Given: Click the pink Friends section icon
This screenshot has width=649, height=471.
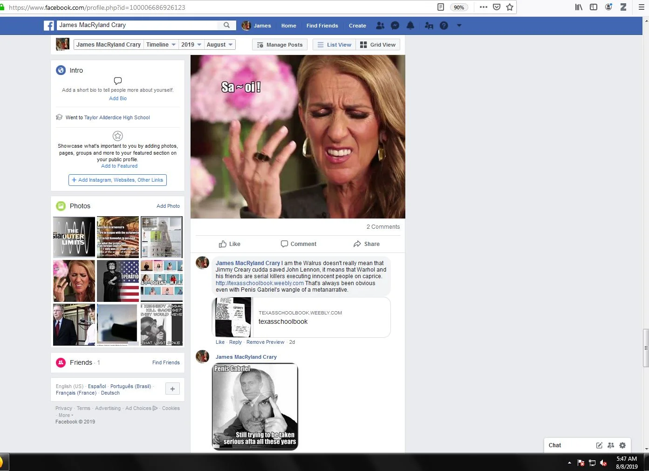Looking at the screenshot, I should (61, 362).
